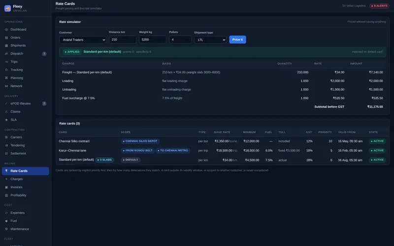Click the Dispatch sidebar icon
The height and width of the screenshot is (246, 394).
6,54
